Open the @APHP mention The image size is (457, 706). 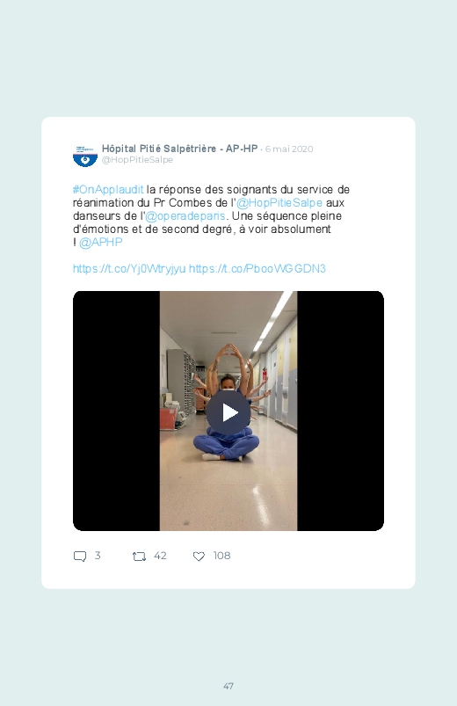(x=100, y=243)
